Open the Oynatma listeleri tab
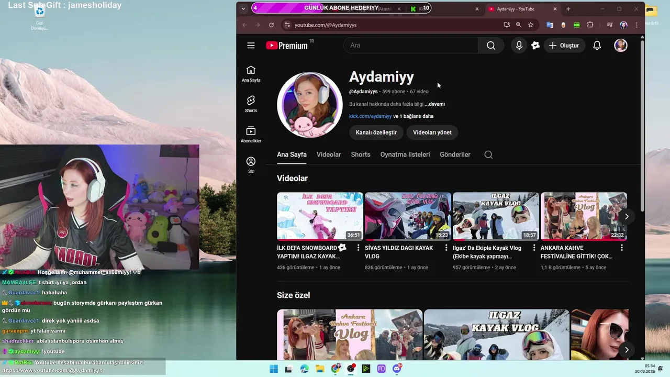The width and height of the screenshot is (670, 377). point(405,154)
